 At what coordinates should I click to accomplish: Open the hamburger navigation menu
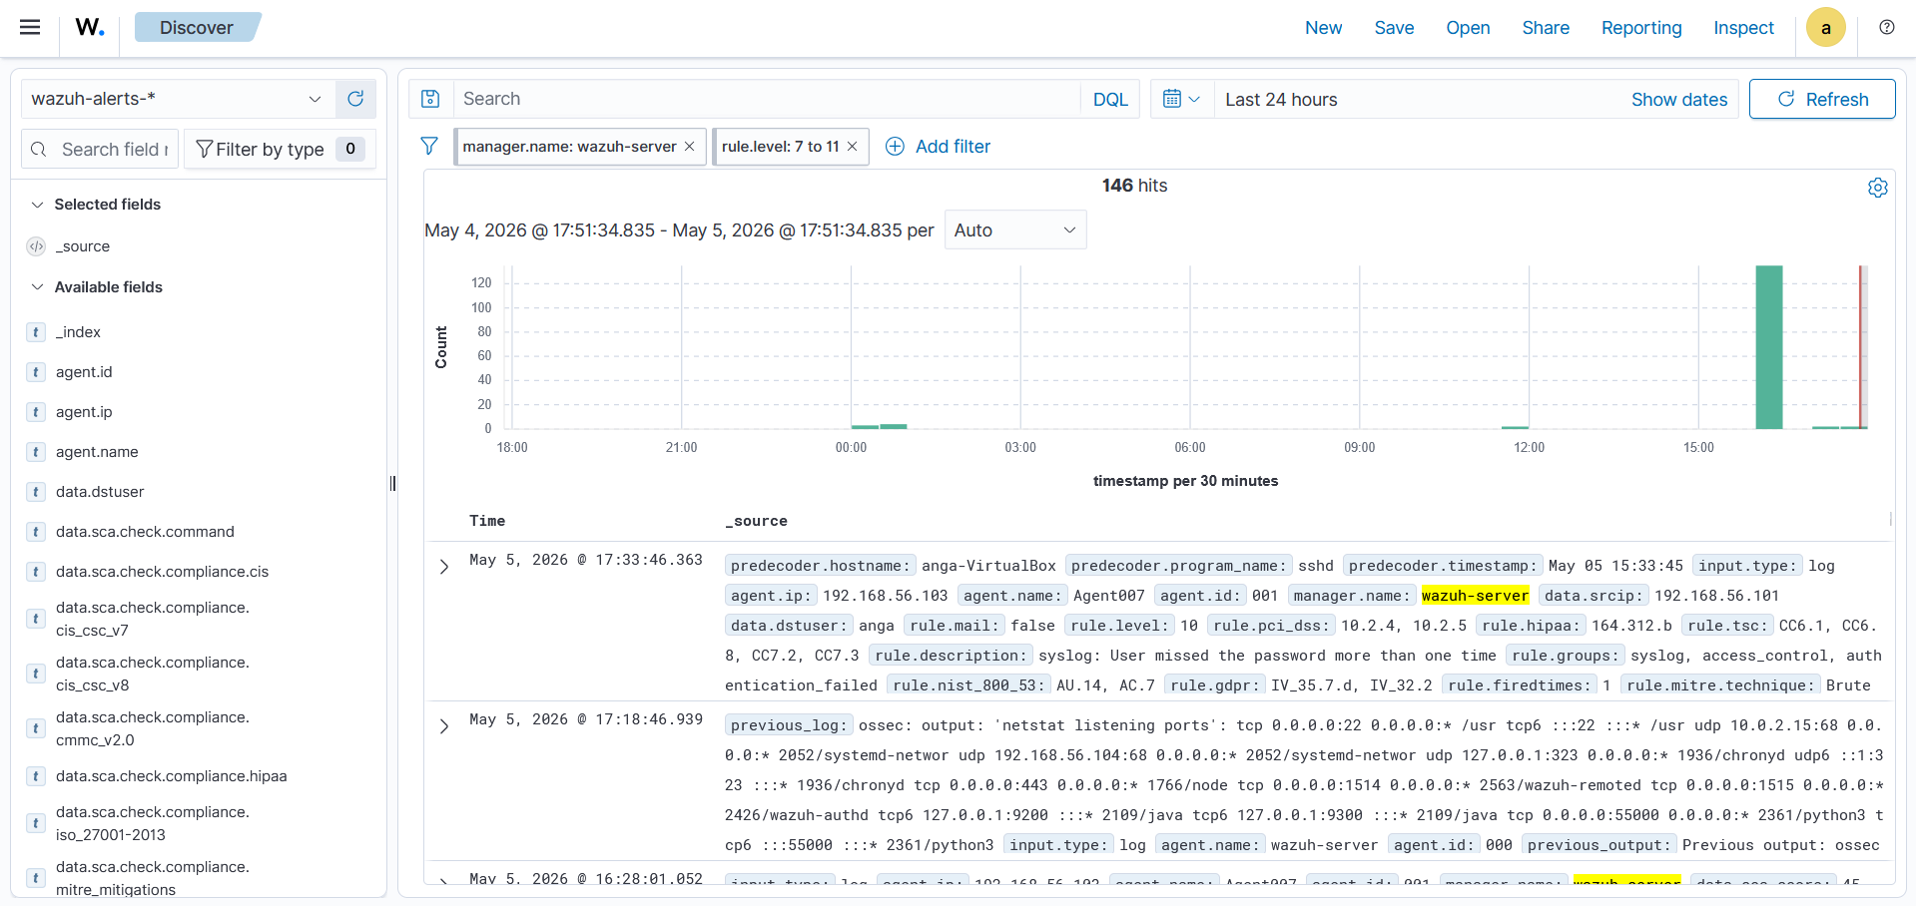(x=30, y=27)
